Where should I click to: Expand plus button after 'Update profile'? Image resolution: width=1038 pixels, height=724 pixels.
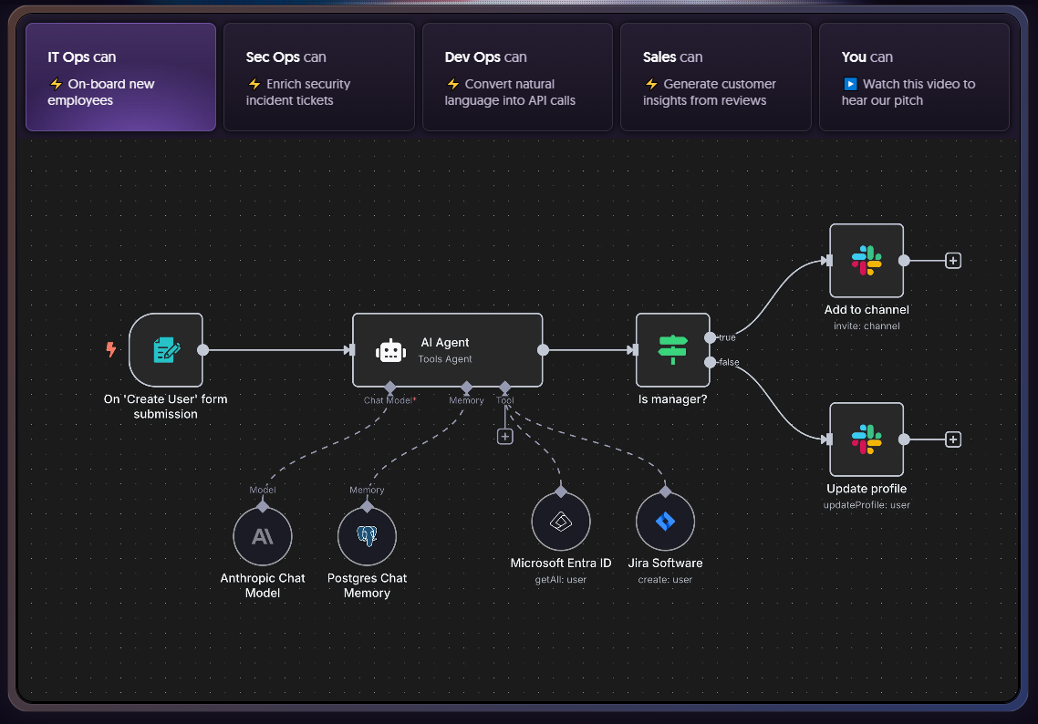tap(953, 440)
